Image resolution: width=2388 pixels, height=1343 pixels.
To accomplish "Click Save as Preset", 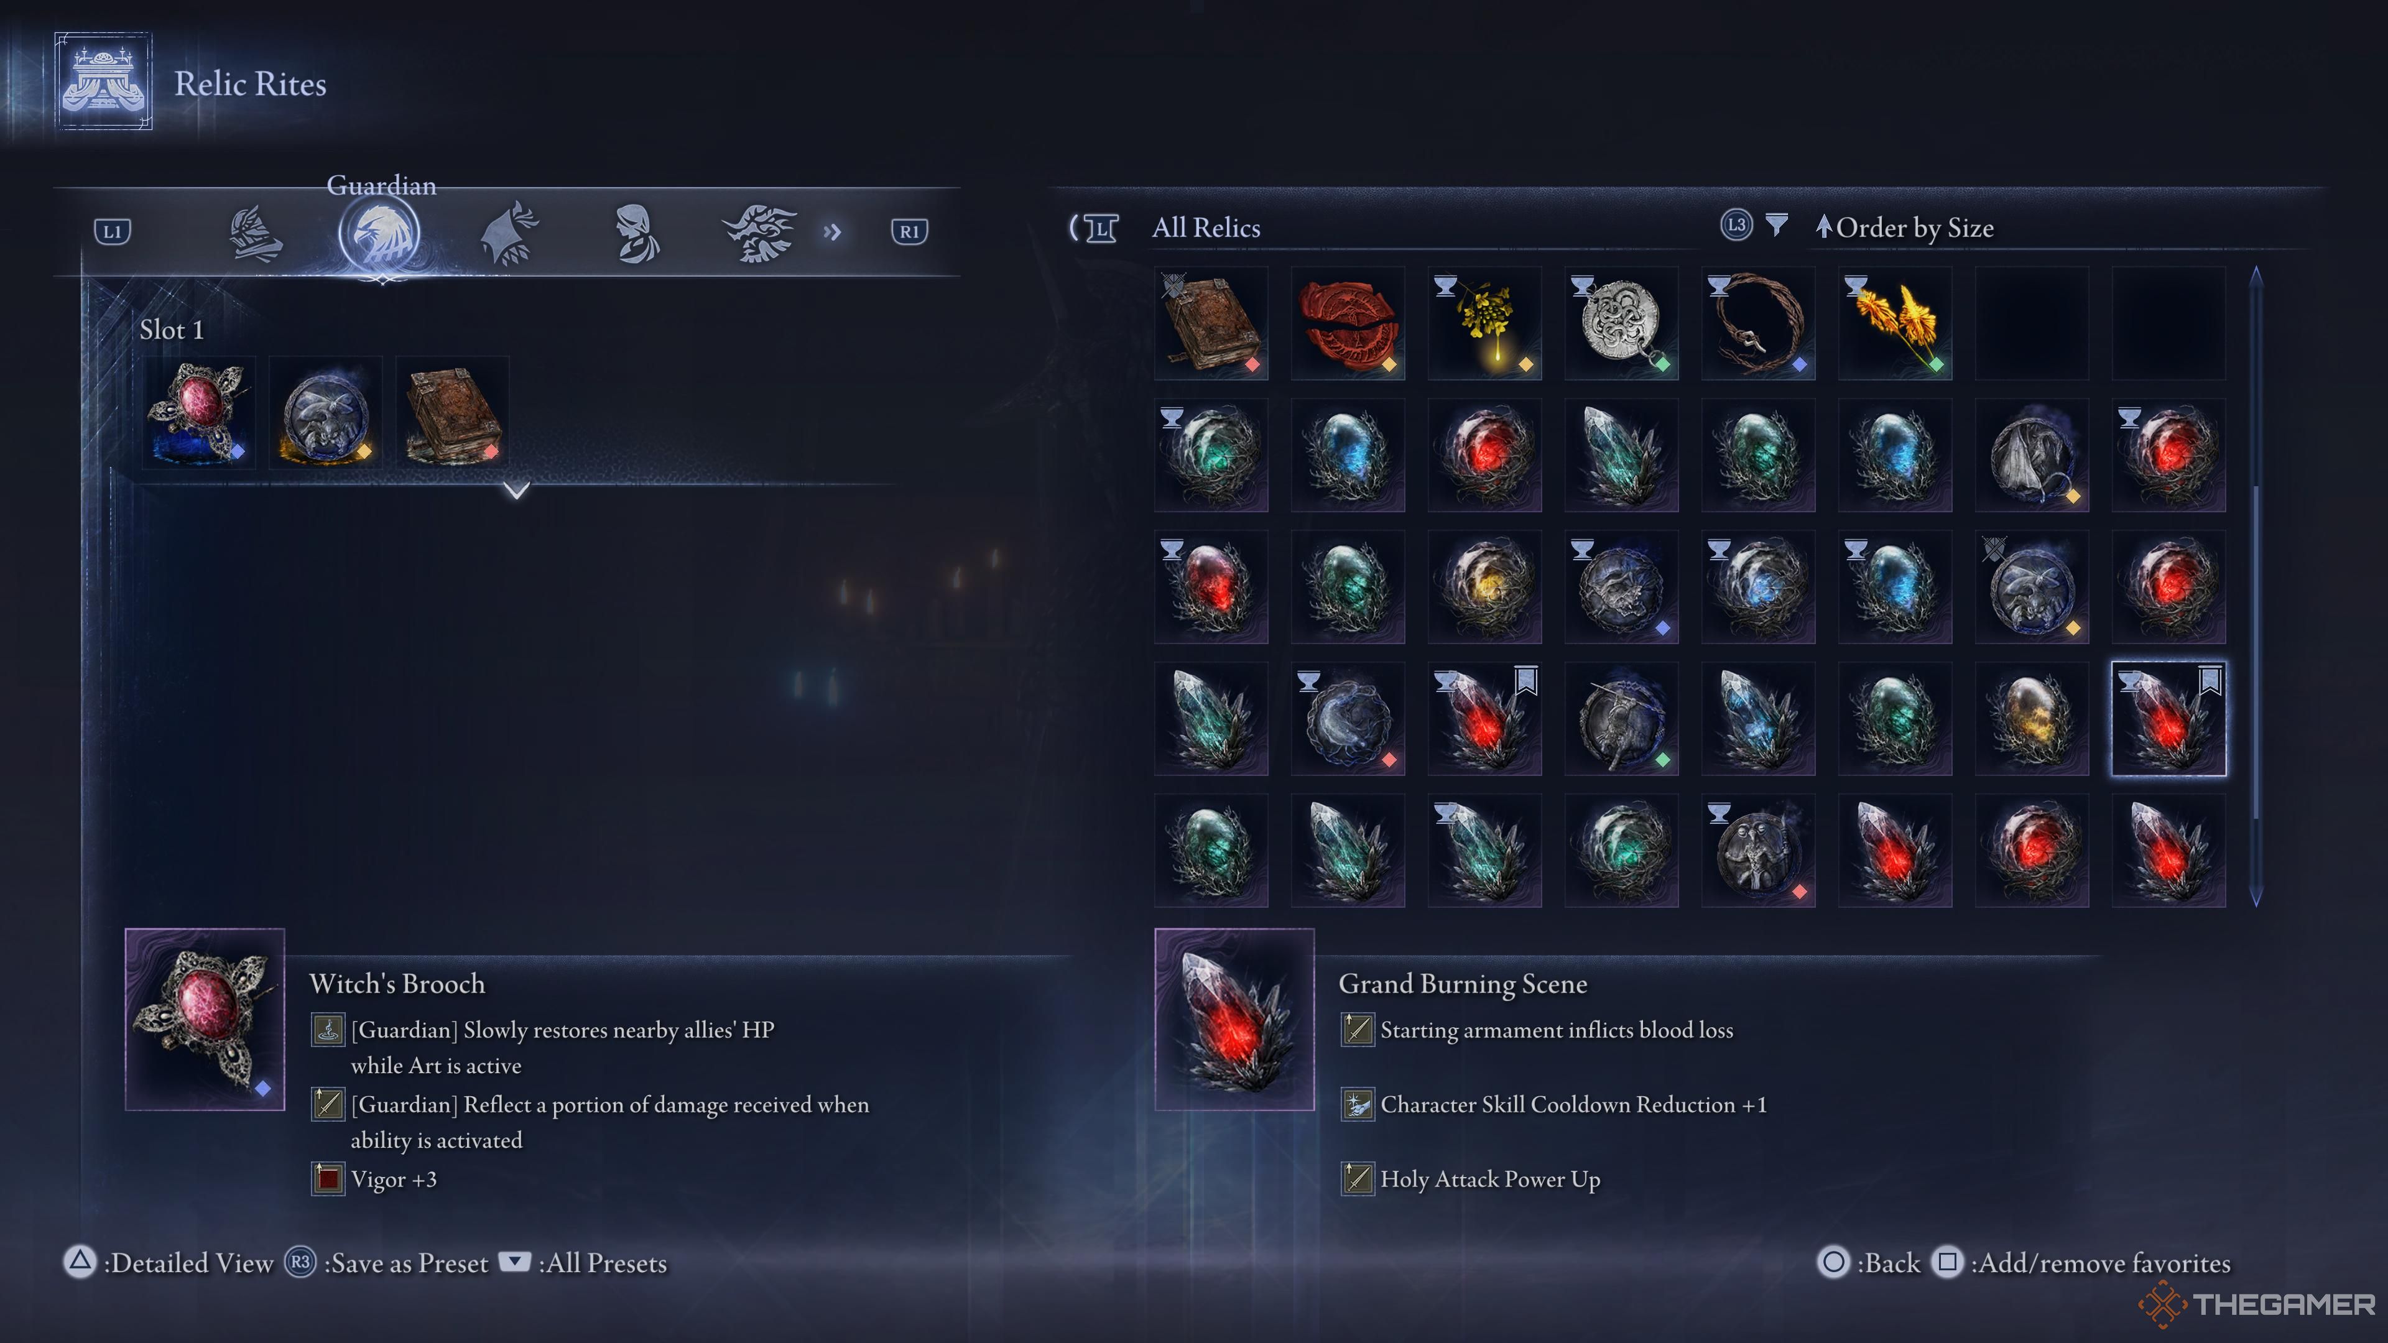I will pyautogui.click(x=386, y=1262).
